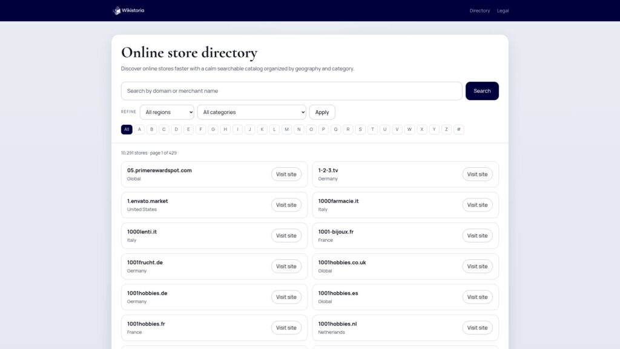
Task: Click the 1001-bijoux.fr store name
Action: pos(335,232)
